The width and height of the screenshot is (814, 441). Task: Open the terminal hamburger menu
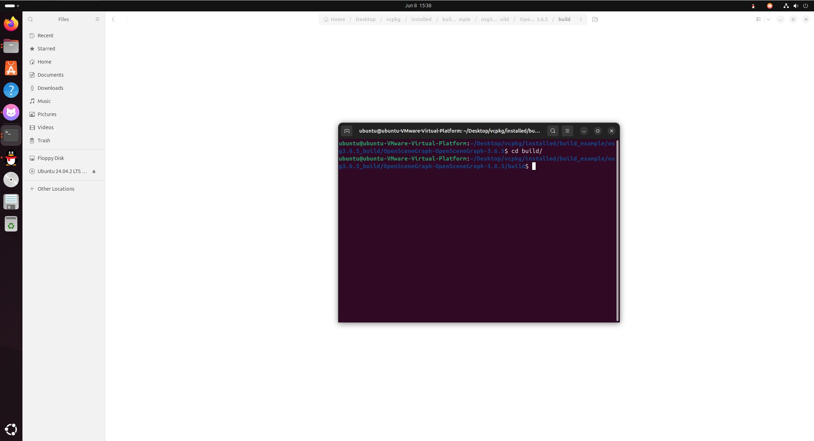click(567, 131)
